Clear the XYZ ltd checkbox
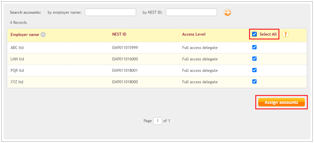314x143 pixels. pos(254,82)
